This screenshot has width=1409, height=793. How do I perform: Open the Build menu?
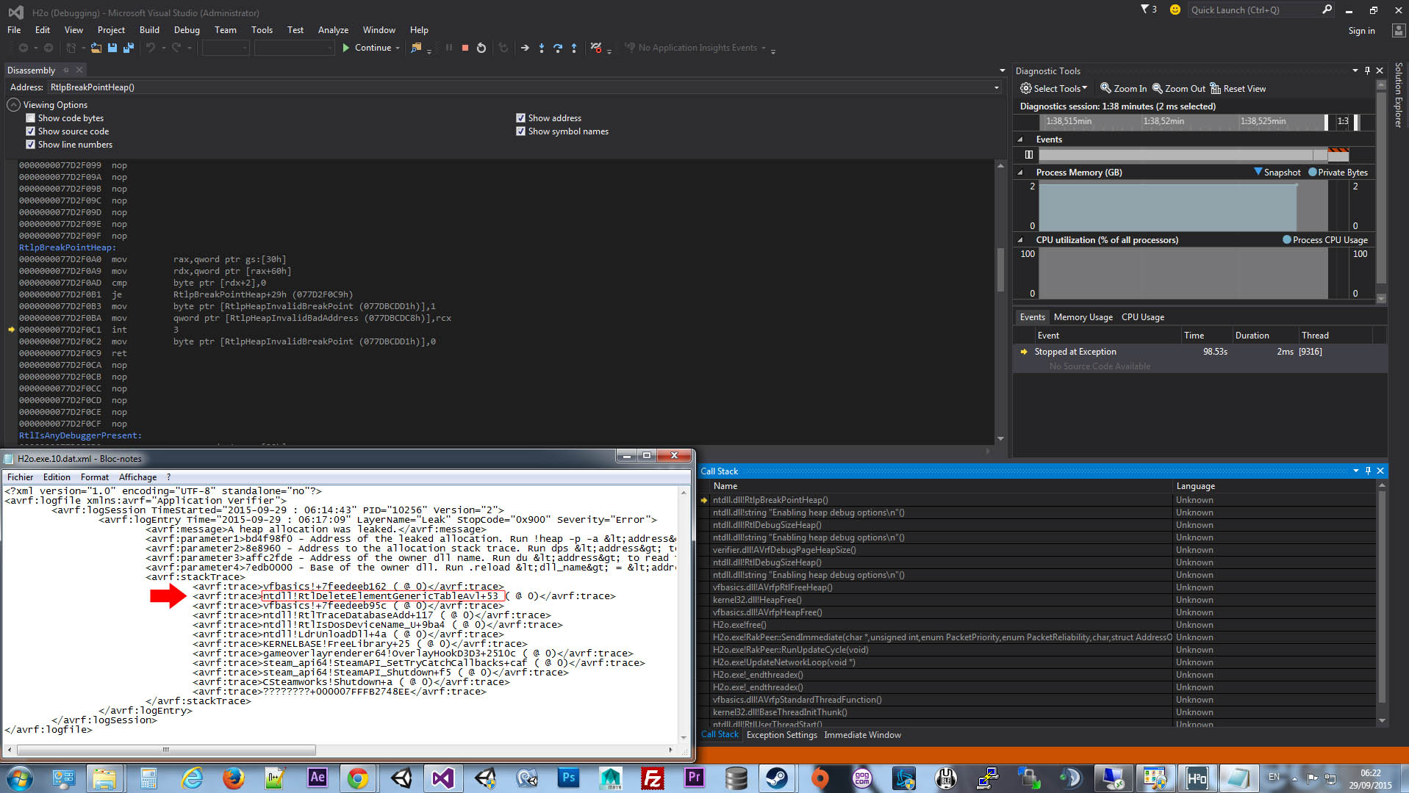149,30
